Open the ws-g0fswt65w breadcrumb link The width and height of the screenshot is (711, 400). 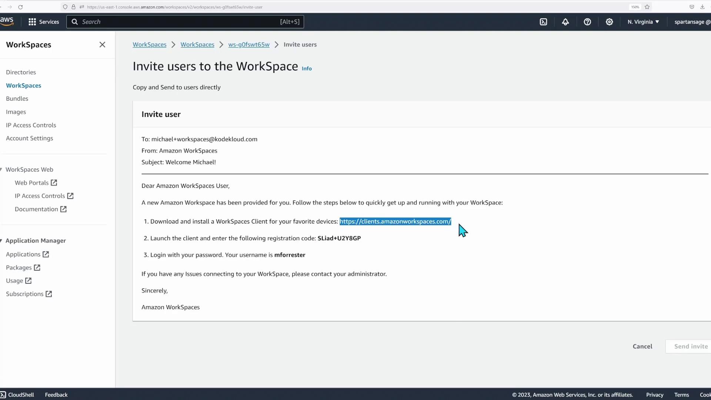(x=249, y=44)
